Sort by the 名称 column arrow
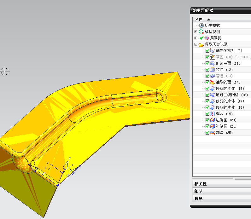This screenshot has width=251, height=219. (x=208, y=20)
